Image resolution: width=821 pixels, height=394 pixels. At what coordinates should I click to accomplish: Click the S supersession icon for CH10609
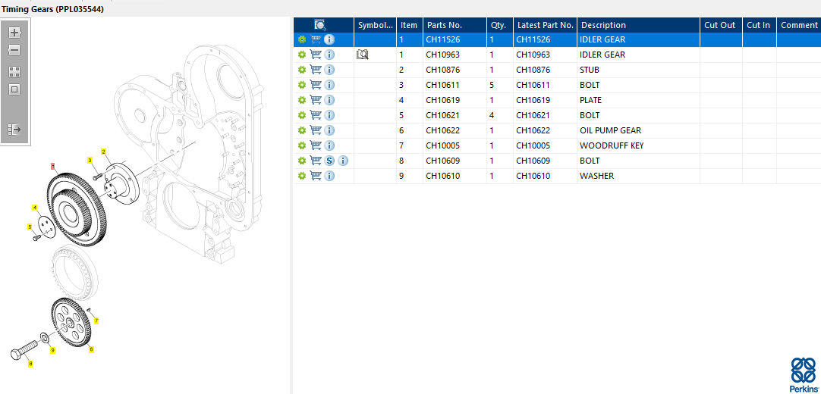coord(329,161)
